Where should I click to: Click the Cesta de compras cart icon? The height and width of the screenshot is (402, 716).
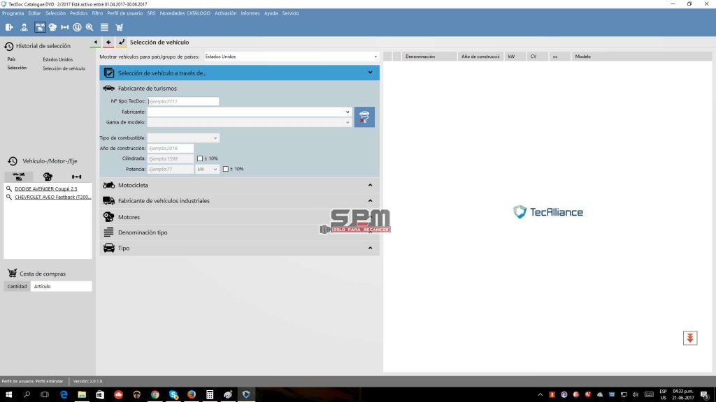(x=13, y=273)
